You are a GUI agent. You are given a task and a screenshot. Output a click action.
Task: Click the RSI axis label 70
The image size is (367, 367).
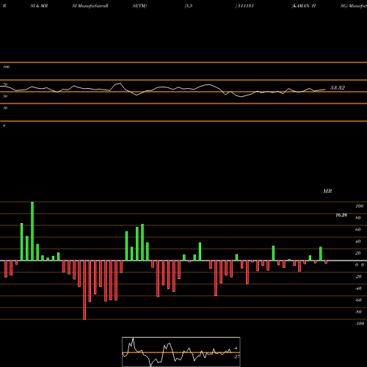(5, 84)
